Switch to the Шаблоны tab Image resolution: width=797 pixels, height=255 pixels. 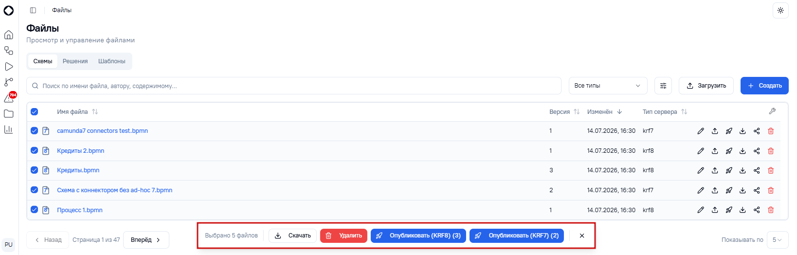(112, 61)
